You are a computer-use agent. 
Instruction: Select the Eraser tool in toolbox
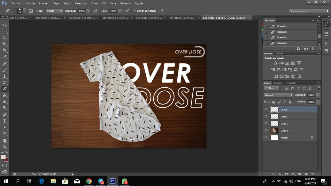click(5, 89)
